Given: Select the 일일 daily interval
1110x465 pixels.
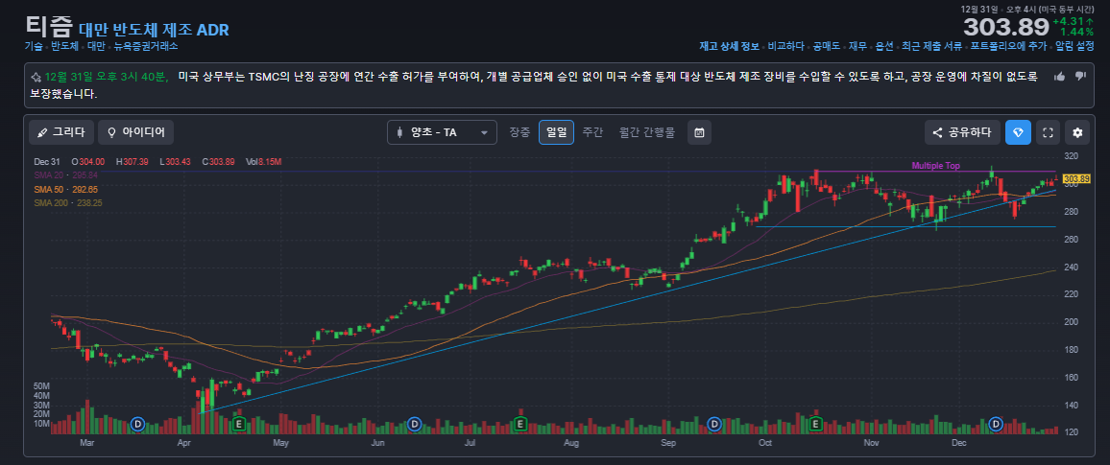Looking at the screenshot, I should (556, 132).
